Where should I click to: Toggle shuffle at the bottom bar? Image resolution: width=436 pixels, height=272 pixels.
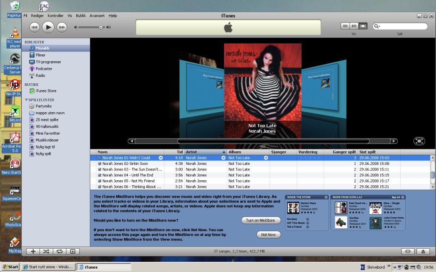coord(46,252)
